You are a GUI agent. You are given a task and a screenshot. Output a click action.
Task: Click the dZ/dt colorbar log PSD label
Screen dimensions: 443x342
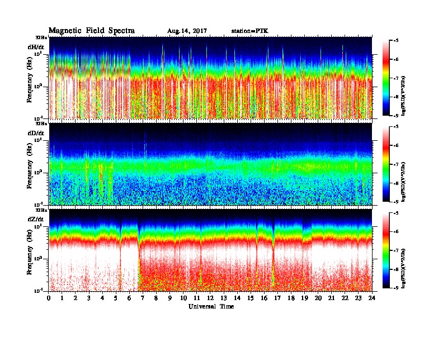pos(404,268)
